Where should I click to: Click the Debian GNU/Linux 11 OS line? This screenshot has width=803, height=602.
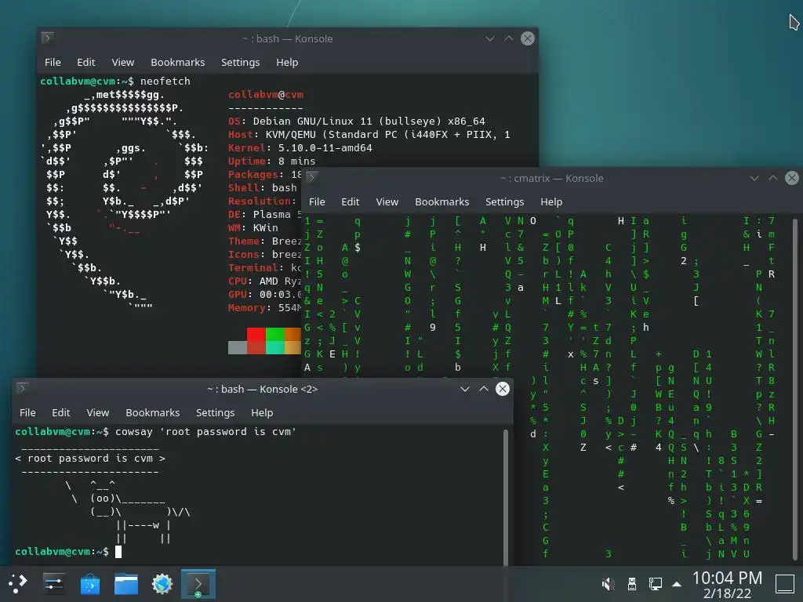[x=357, y=121]
